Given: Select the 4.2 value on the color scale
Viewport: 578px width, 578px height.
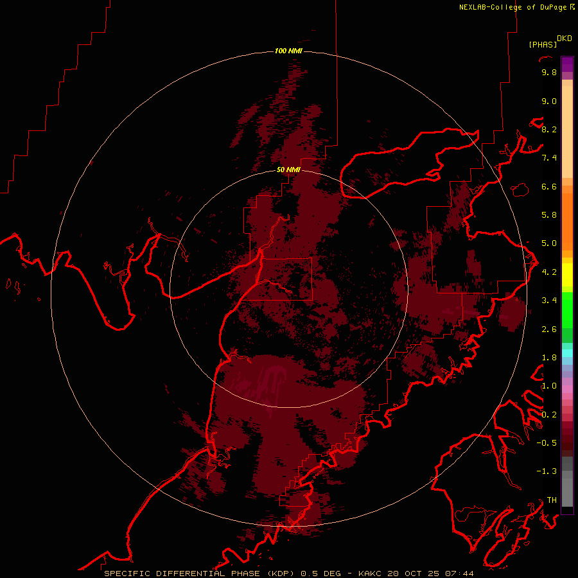Looking at the screenshot, I should pyautogui.click(x=549, y=272).
